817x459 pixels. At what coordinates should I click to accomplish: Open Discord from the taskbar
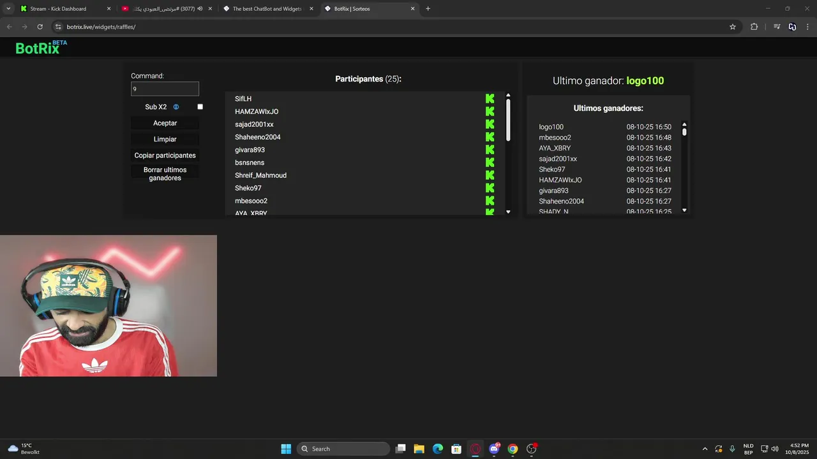pyautogui.click(x=494, y=449)
